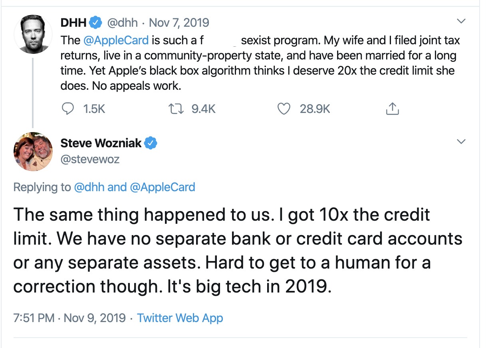The width and height of the screenshot is (488, 348).
Task: Click the @dhh handle beside DHH's name
Action: [x=122, y=23]
